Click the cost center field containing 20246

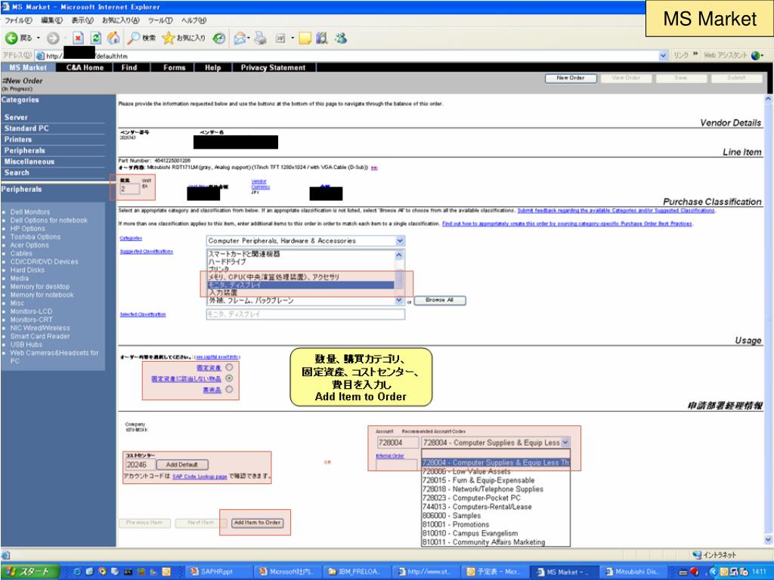[139, 464]
